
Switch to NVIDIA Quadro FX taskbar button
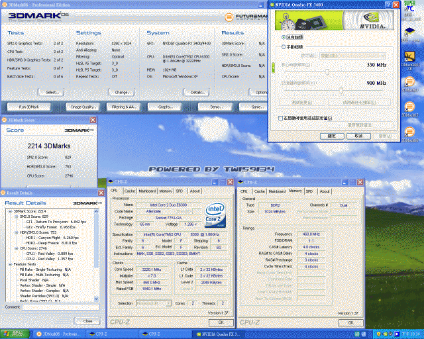pyautogui.click(x=219, y=334)
